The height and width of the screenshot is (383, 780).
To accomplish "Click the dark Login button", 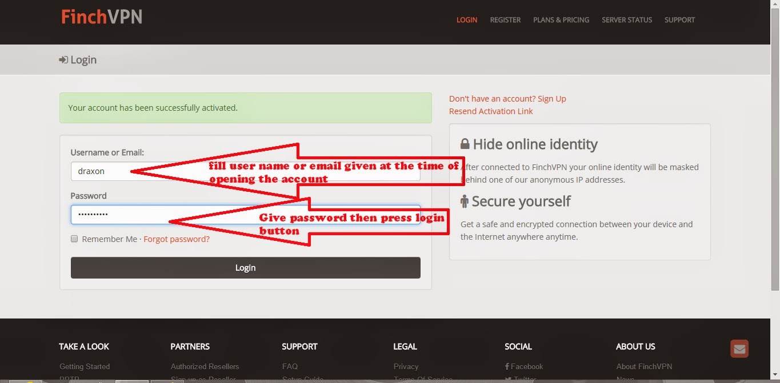I will pos(245,268).
